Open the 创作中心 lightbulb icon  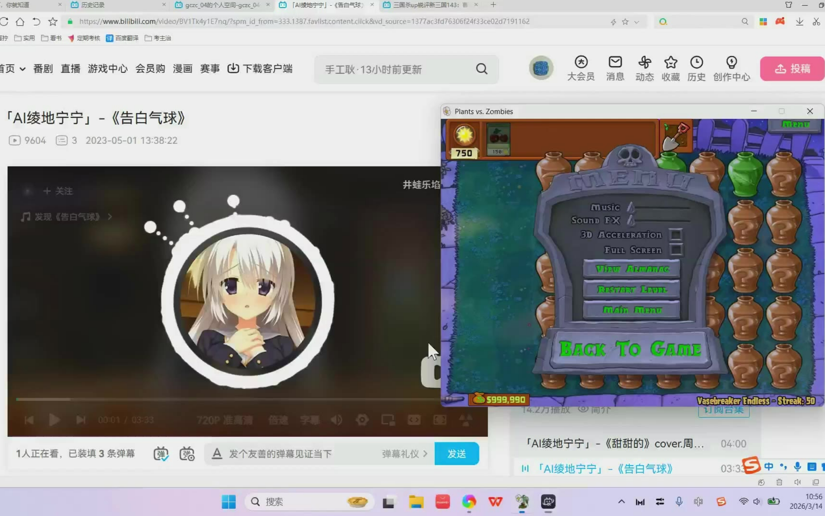(x=731, y=62)
